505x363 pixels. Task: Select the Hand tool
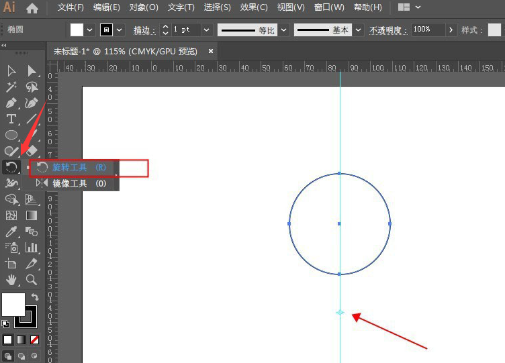click(x=11, y=280)
